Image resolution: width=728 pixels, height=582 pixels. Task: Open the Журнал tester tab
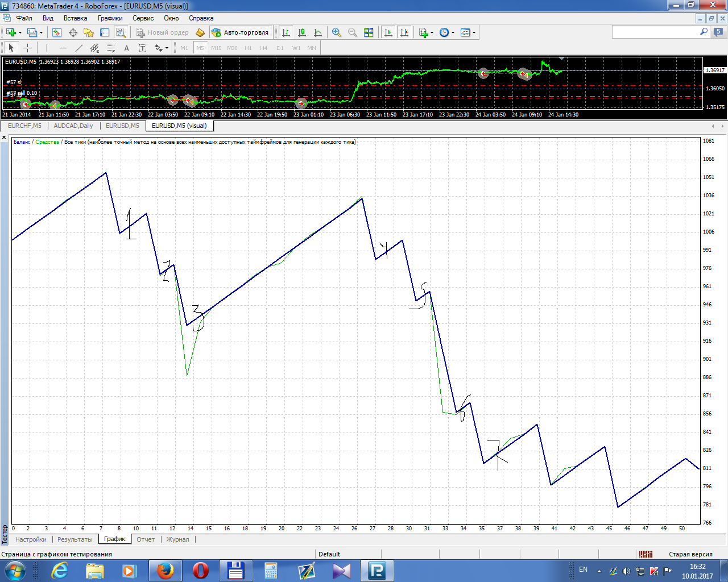177,539
